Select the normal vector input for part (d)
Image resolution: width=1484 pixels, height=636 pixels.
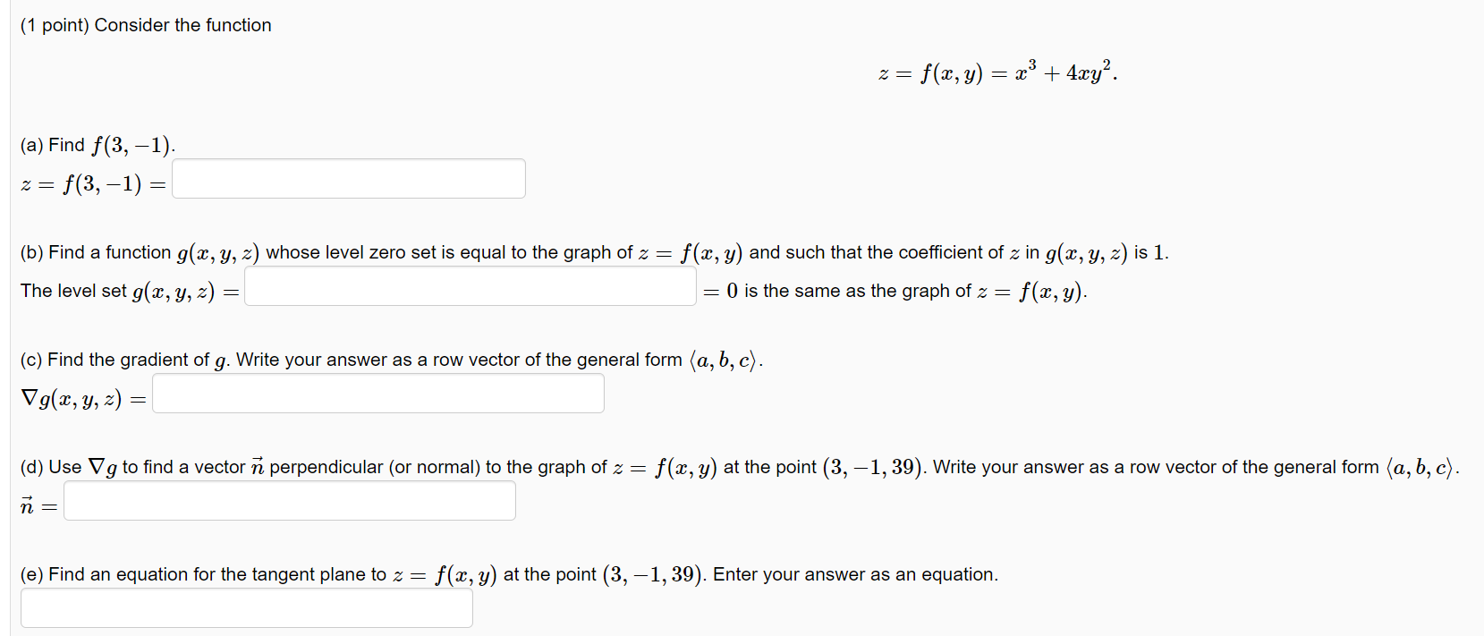click(x=288, y=500)
